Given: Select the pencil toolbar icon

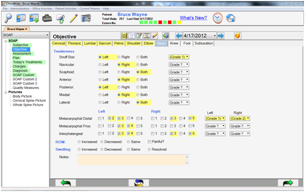Looking at the screenshot, I should (x=74, y=19).
